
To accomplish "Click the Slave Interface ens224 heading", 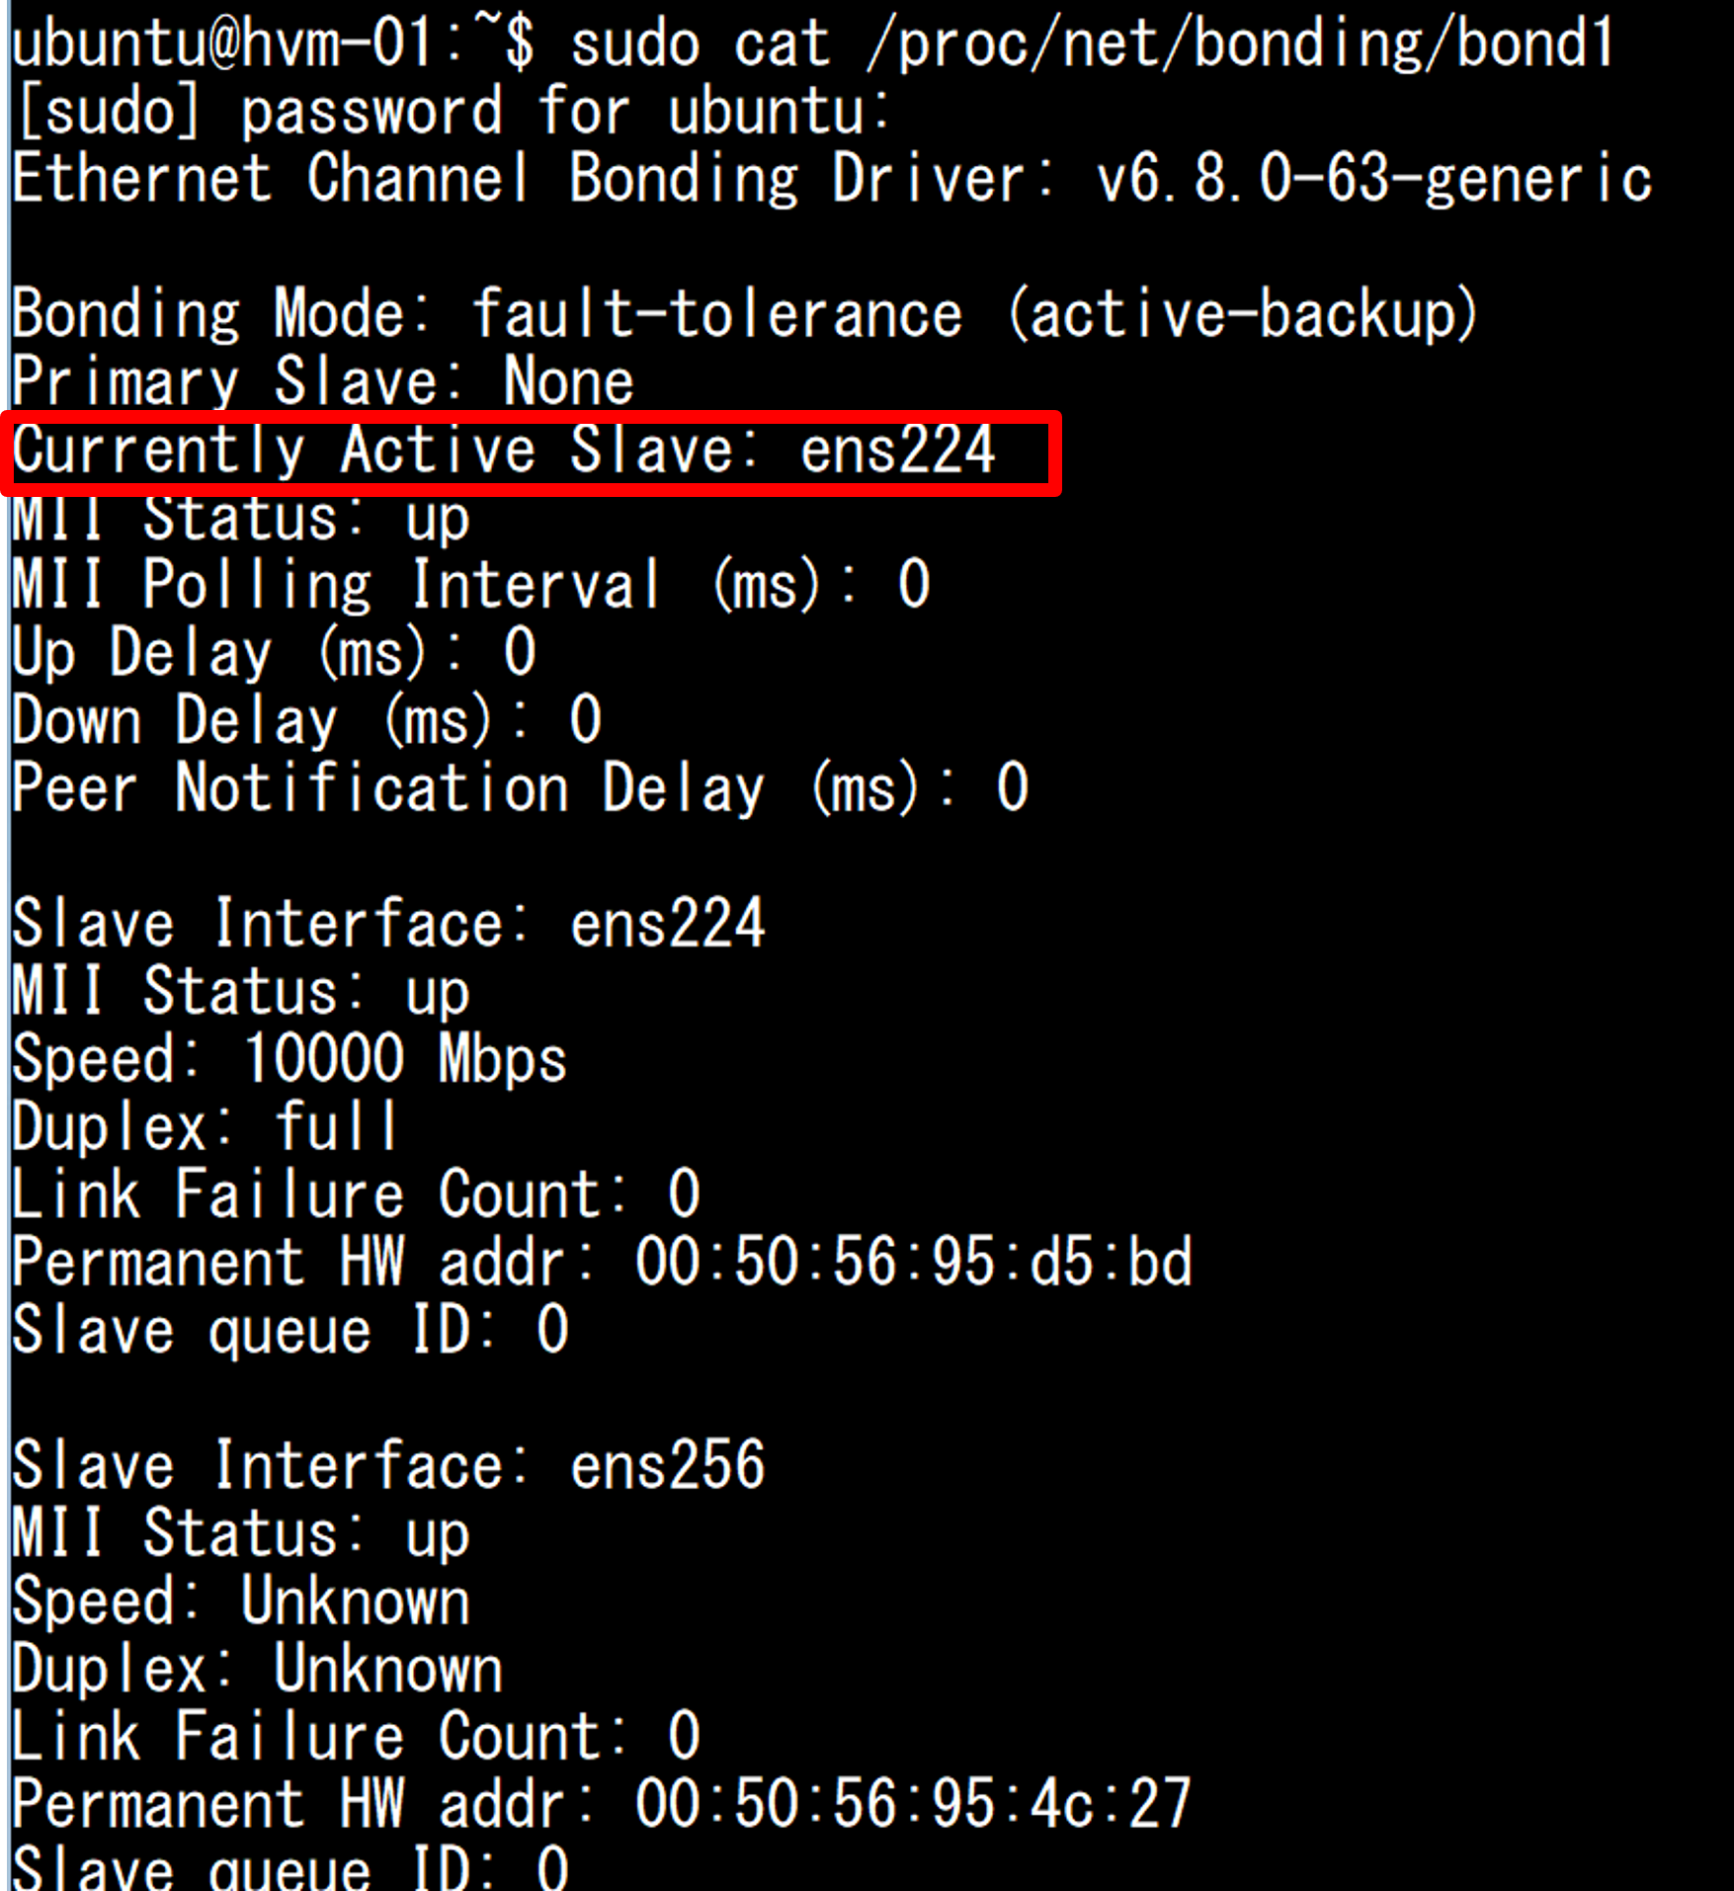I will tap(389, 924).
